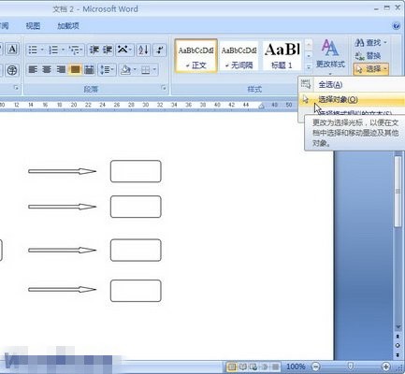The height and width of the screenshot is (374, 405).
Task: Click the 替换 replace button
Action: click(369, 56)
